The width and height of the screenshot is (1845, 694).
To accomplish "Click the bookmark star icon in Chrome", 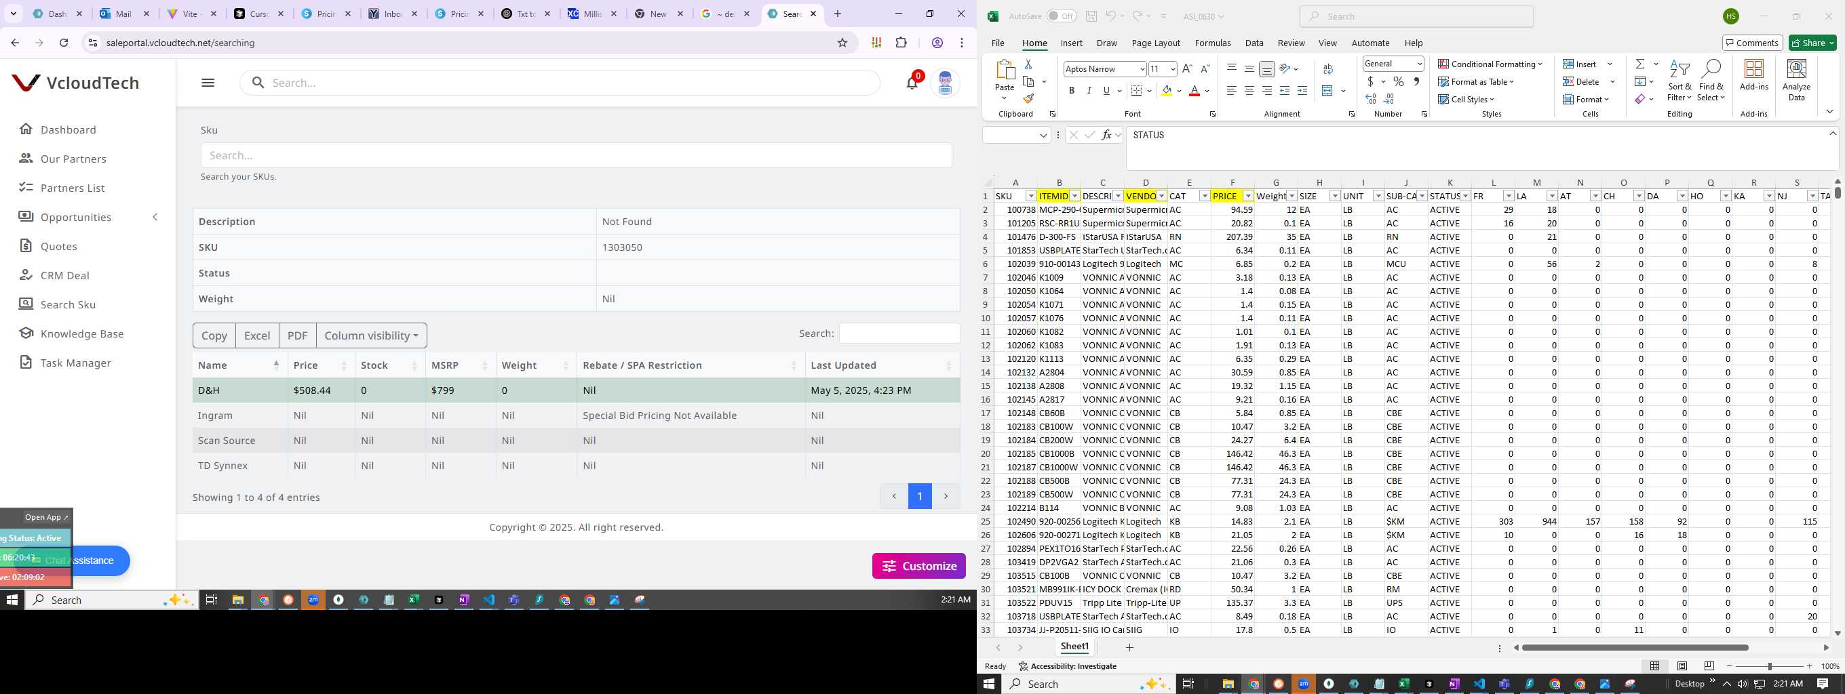I will pyautogui.click(x=842, y=43).
